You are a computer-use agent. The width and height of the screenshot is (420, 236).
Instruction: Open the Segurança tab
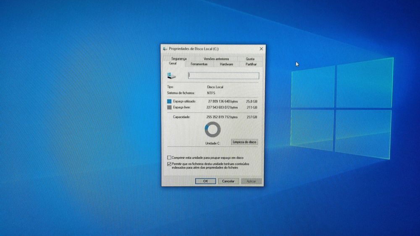[x=179, y=59]
